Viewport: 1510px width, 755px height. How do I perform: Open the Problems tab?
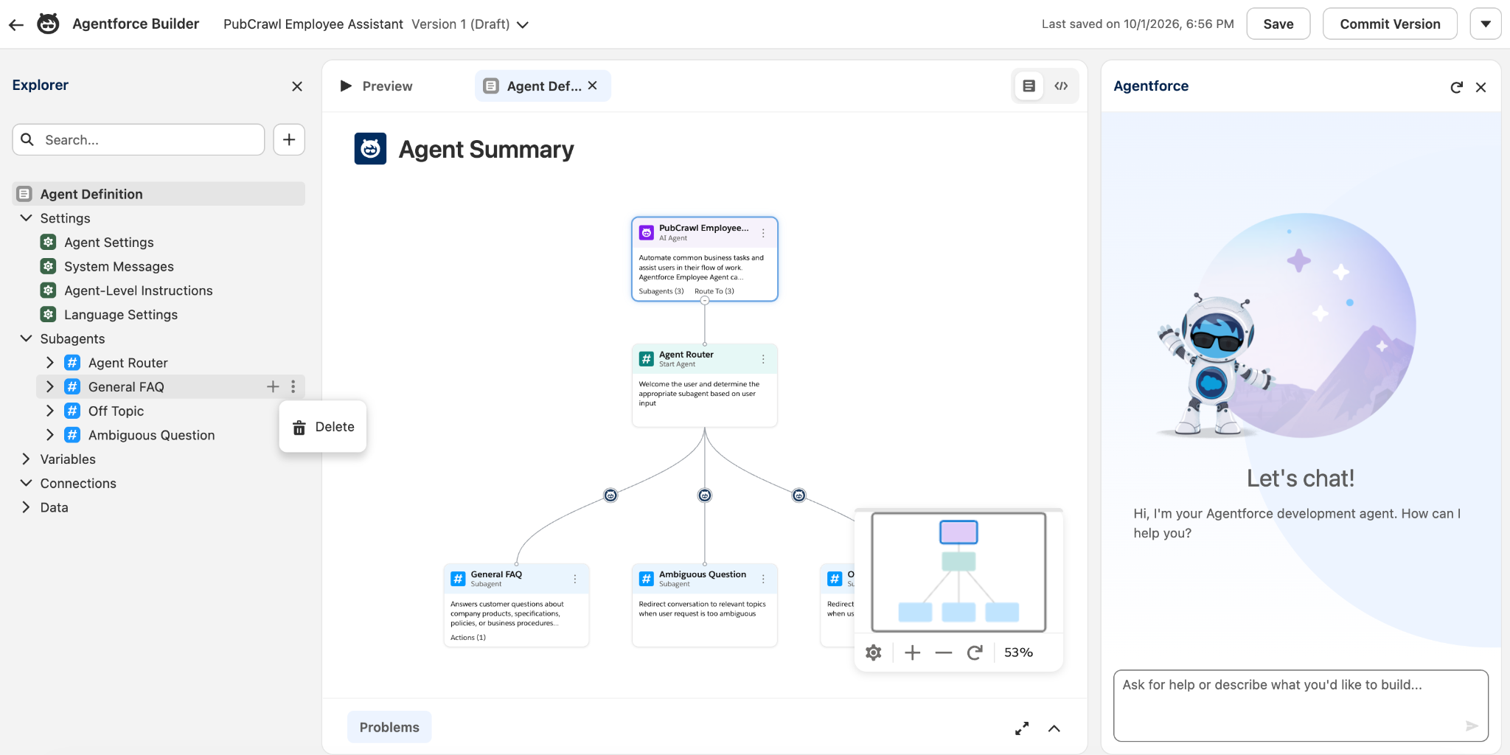click(389, 727)
